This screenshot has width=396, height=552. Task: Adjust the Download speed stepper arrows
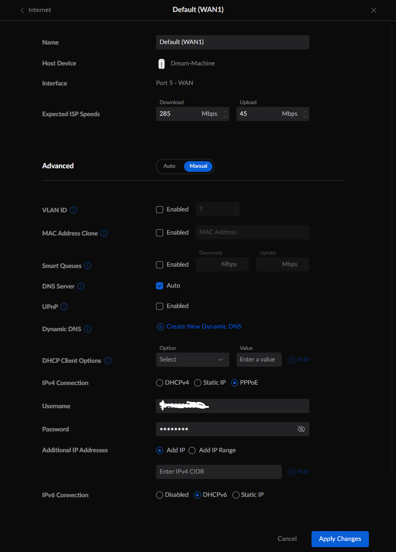[x=225, y=114]
